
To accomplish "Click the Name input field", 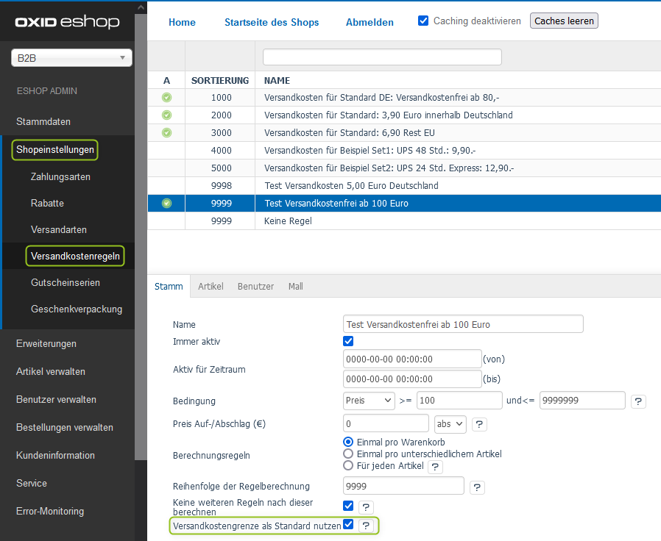I will tap(463, 324).
